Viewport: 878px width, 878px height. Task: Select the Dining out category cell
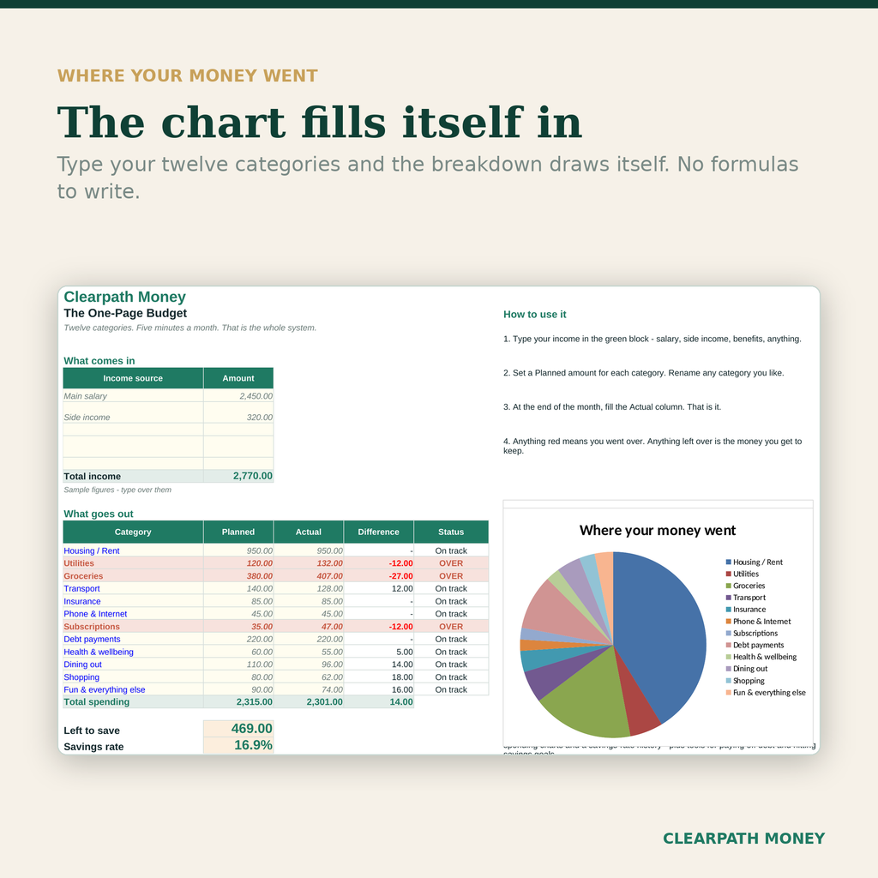(x=133, y=665)
